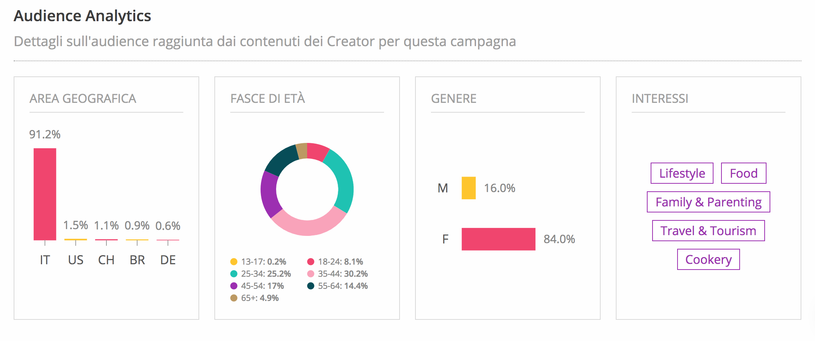Screen dimensions: 815x341
Task: Select the female 84.0% bar
Action: 498,239
